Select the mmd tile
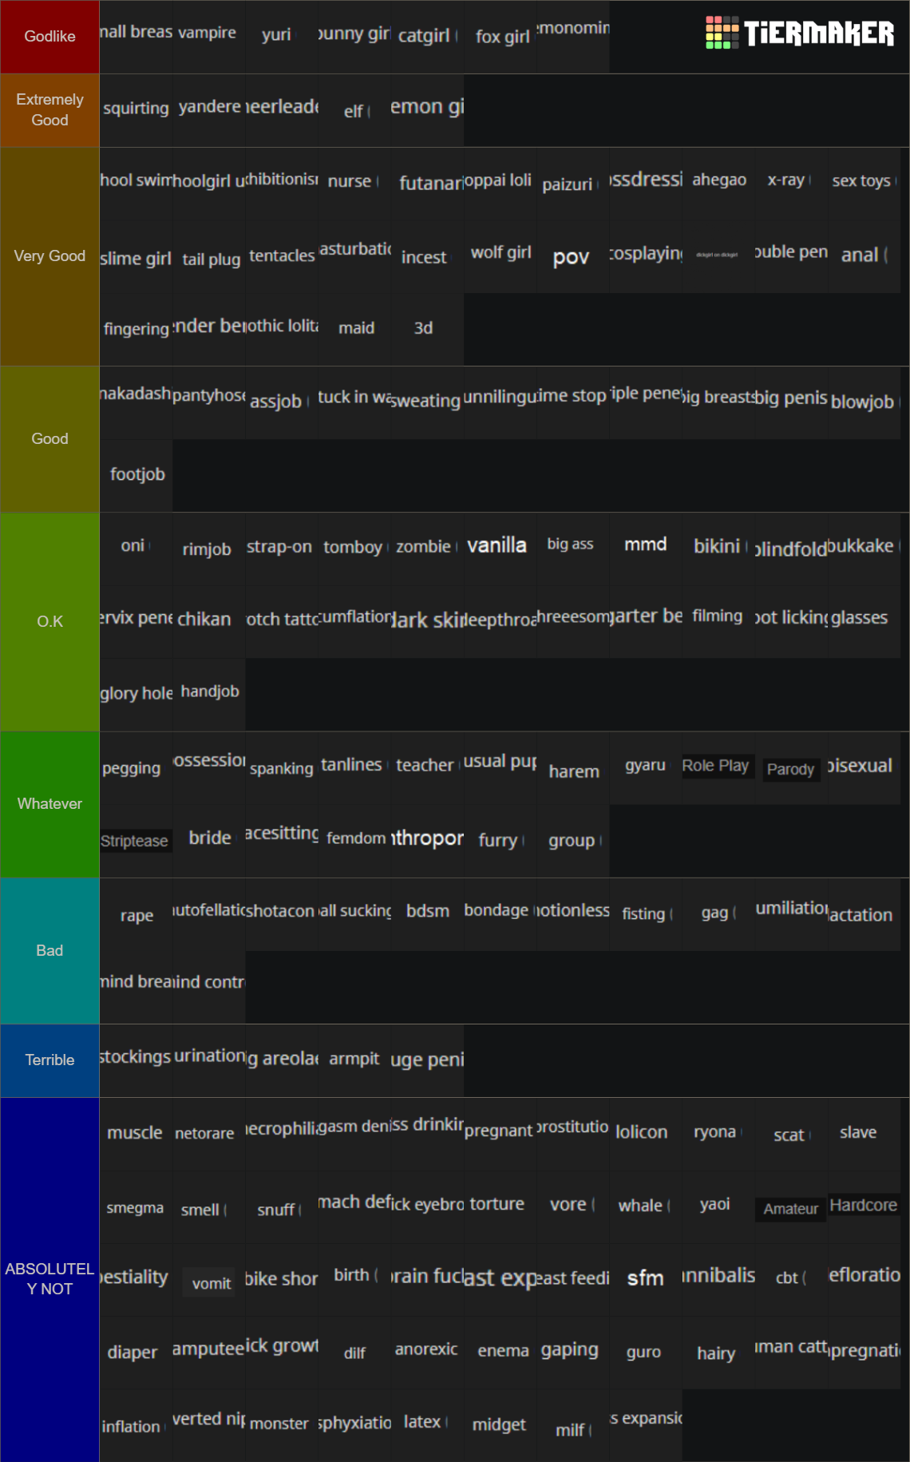Screen dimensions: 910x1462 tap(646, 549)
